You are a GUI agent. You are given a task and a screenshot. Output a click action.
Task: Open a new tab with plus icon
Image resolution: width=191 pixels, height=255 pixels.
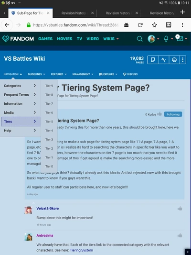pos(182,12)
